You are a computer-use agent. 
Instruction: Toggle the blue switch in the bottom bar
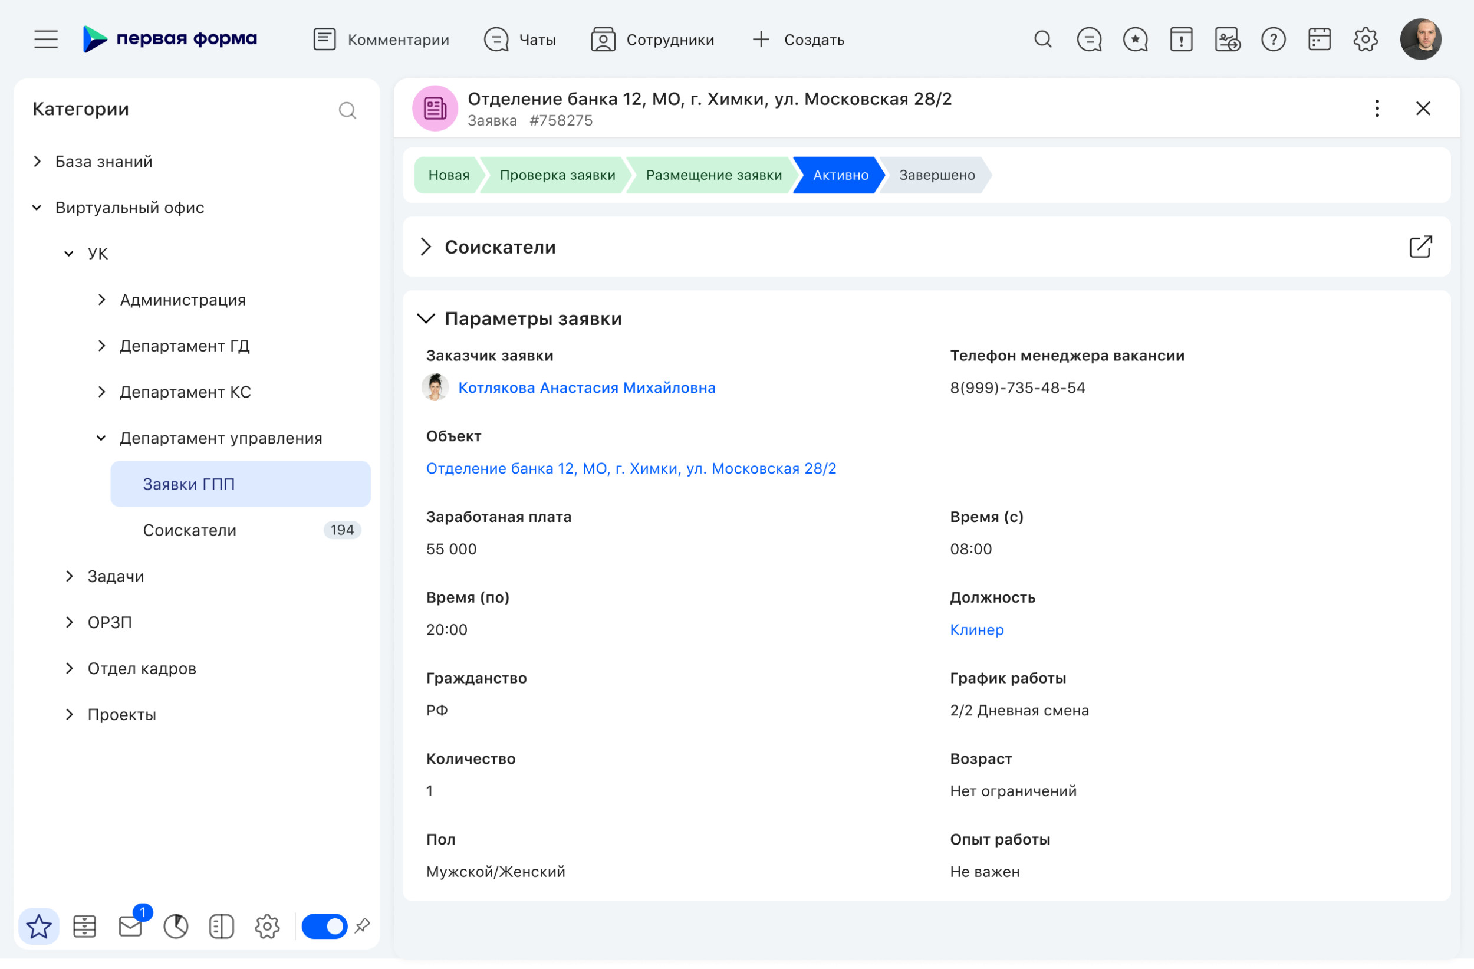click(324, 927)
